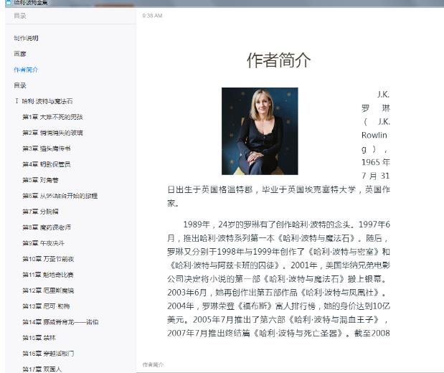Go to 第14章 挪威脊背龙——诺伯
444x373 pixels.
(60, 322)
